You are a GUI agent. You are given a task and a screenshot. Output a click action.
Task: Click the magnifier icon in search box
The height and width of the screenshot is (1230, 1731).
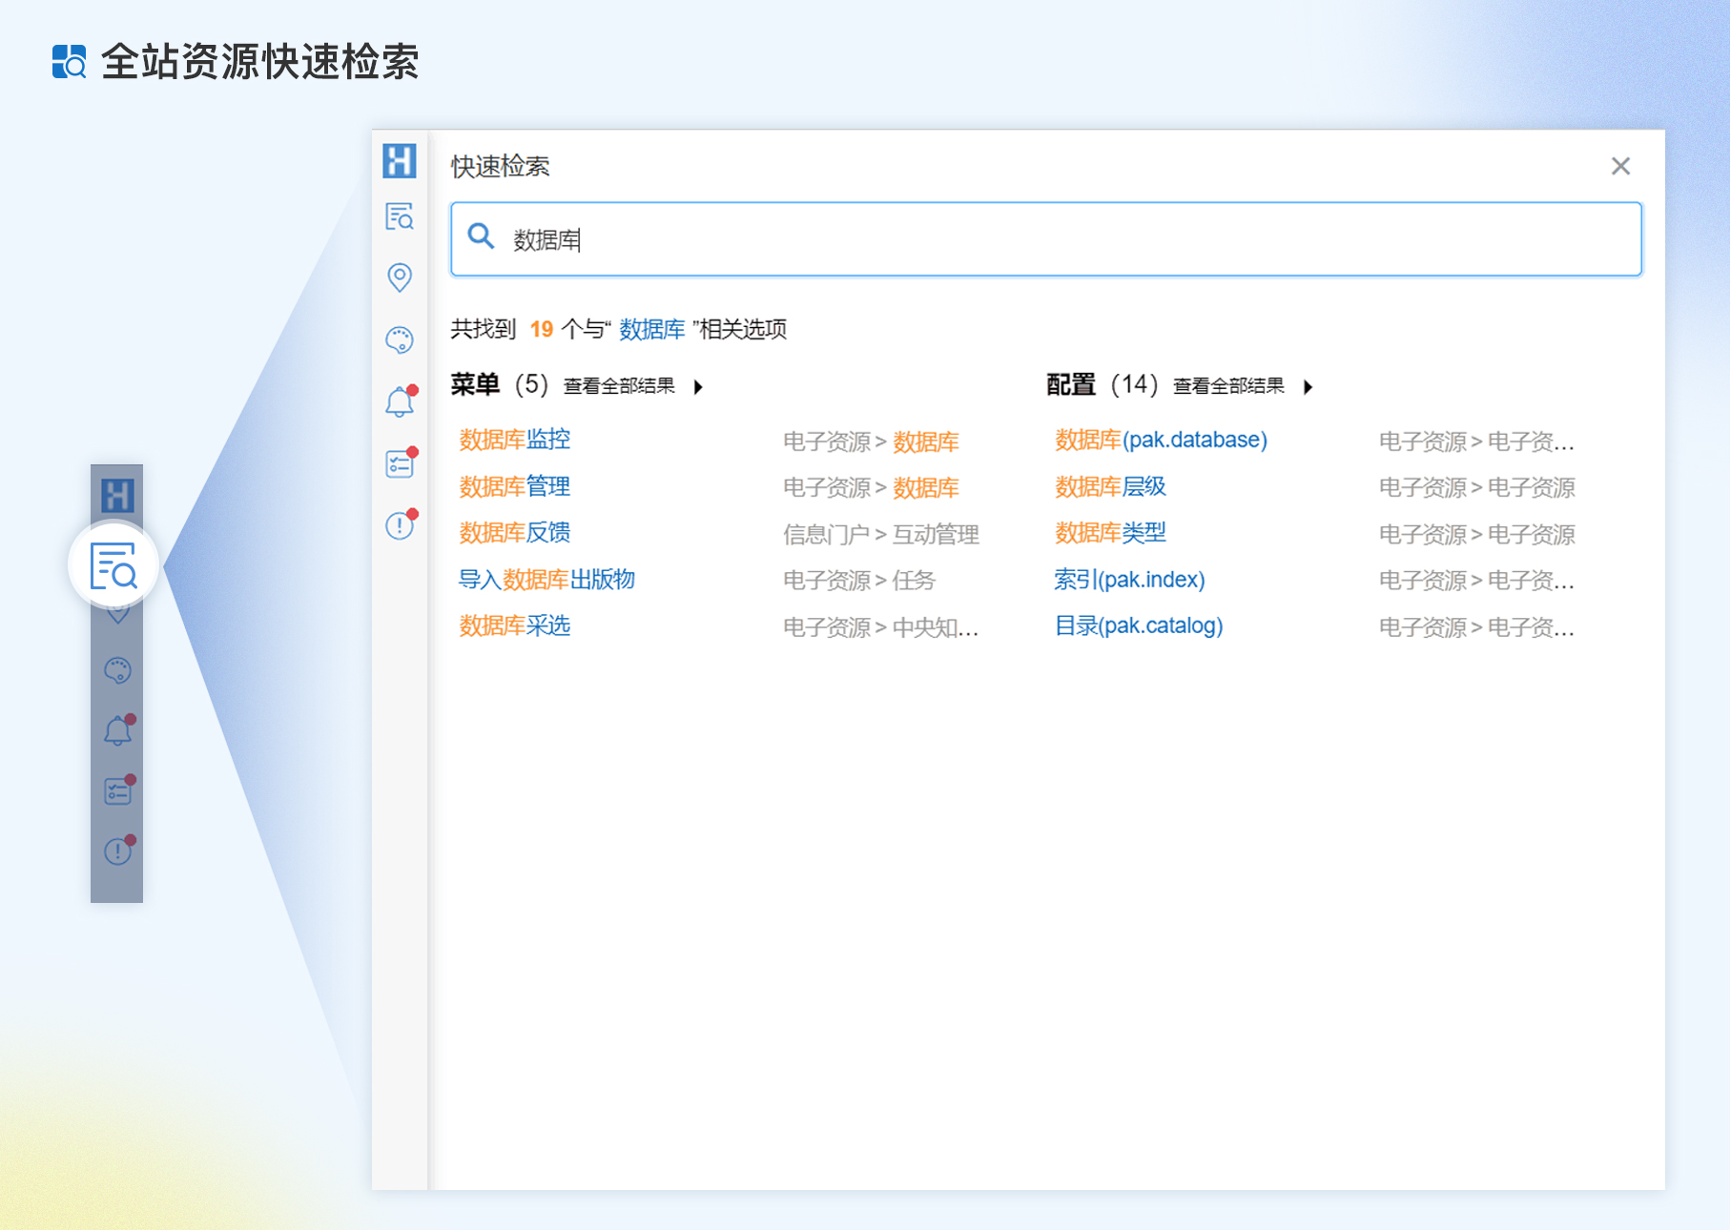[x=481, y=236]
